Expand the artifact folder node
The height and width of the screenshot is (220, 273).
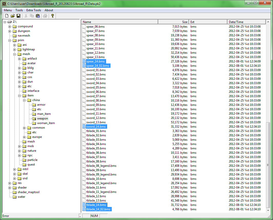[x=19, y=59]
